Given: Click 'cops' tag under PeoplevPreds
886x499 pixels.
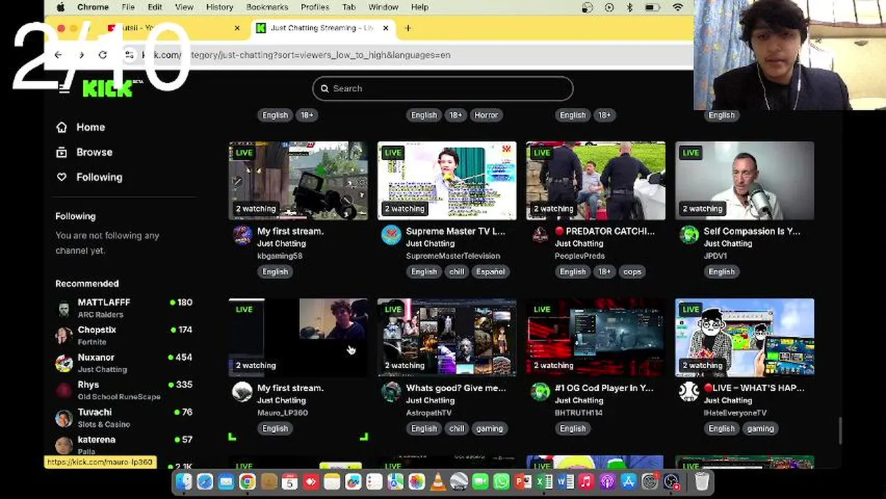Looking at the screenshot, I should click(632, 272).
